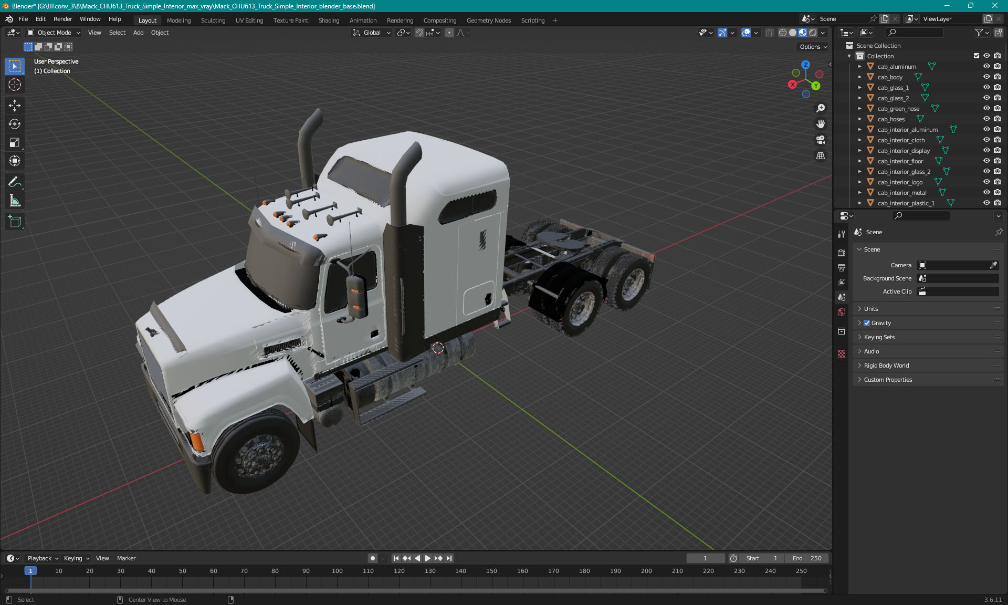Toggle auto keying record button
Image resolution: width=1008 pixels, height=605 pixels.
click(372, 558)
